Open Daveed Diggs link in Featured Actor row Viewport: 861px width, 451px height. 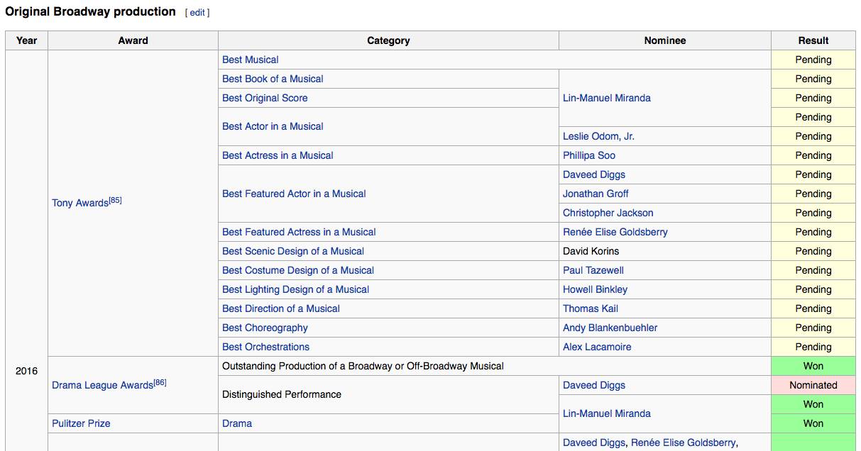(594, 174)
